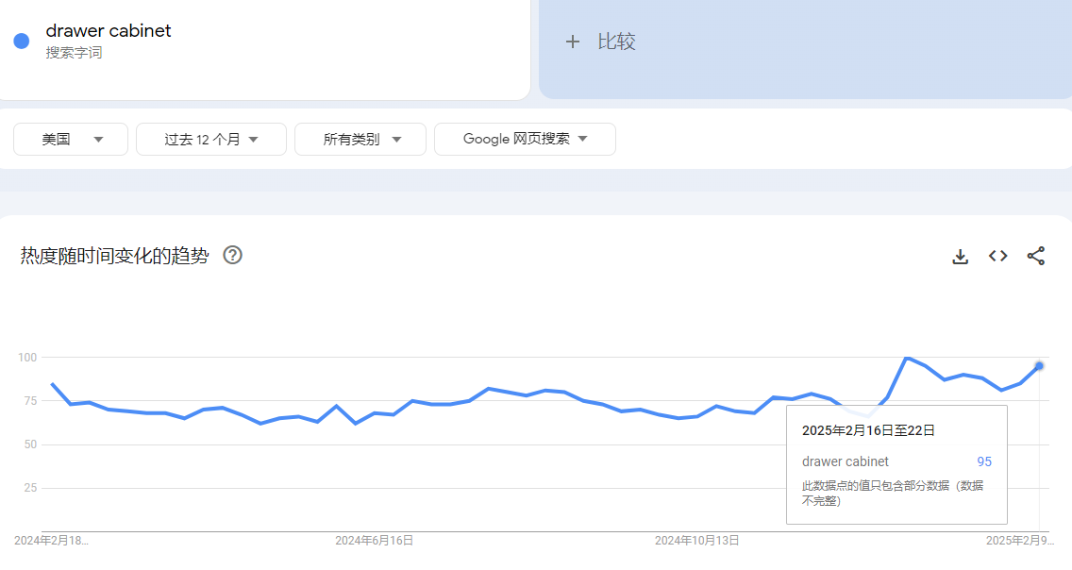The height and width of the screenshot is (570, 1072).
Task: Edit the drawer cabinet search term
Action: (x=108, y=31)
